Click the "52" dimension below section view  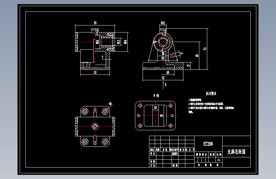(95, 72)
